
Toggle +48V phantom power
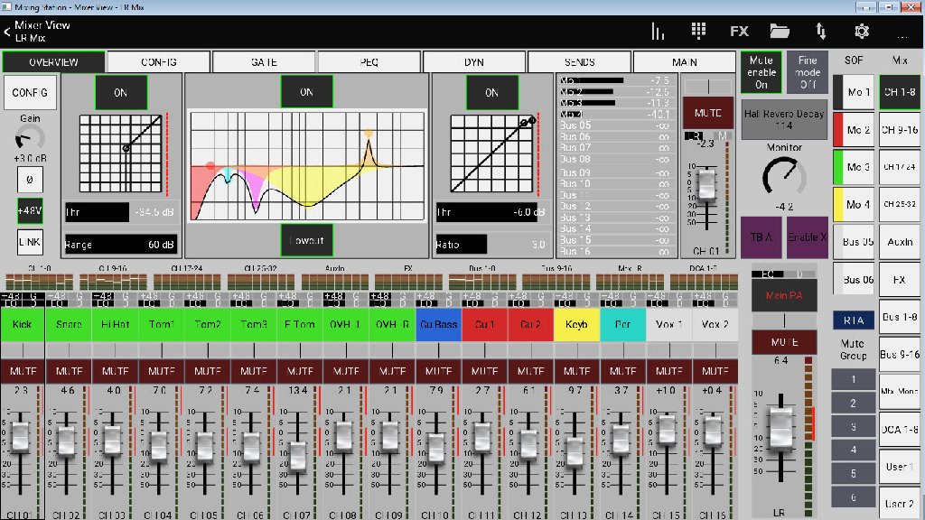30,210
